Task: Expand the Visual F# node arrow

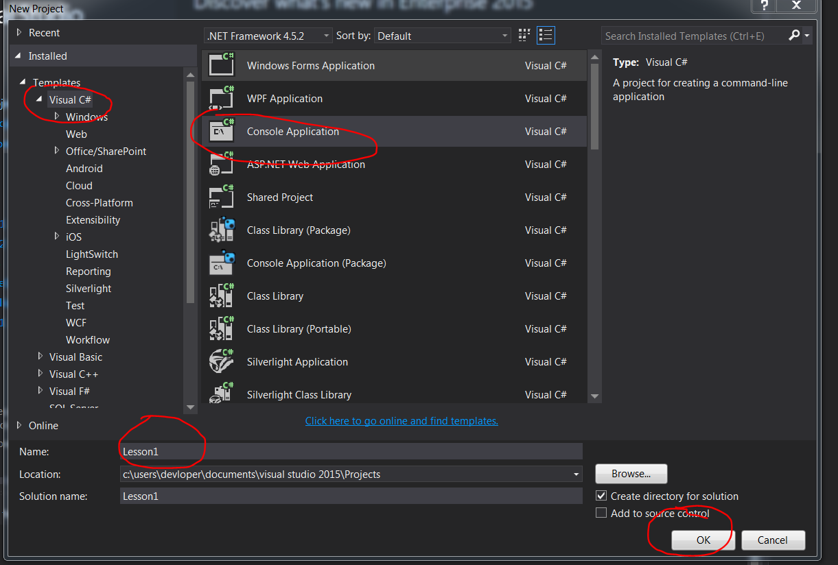Action: [x=40, y=391]
